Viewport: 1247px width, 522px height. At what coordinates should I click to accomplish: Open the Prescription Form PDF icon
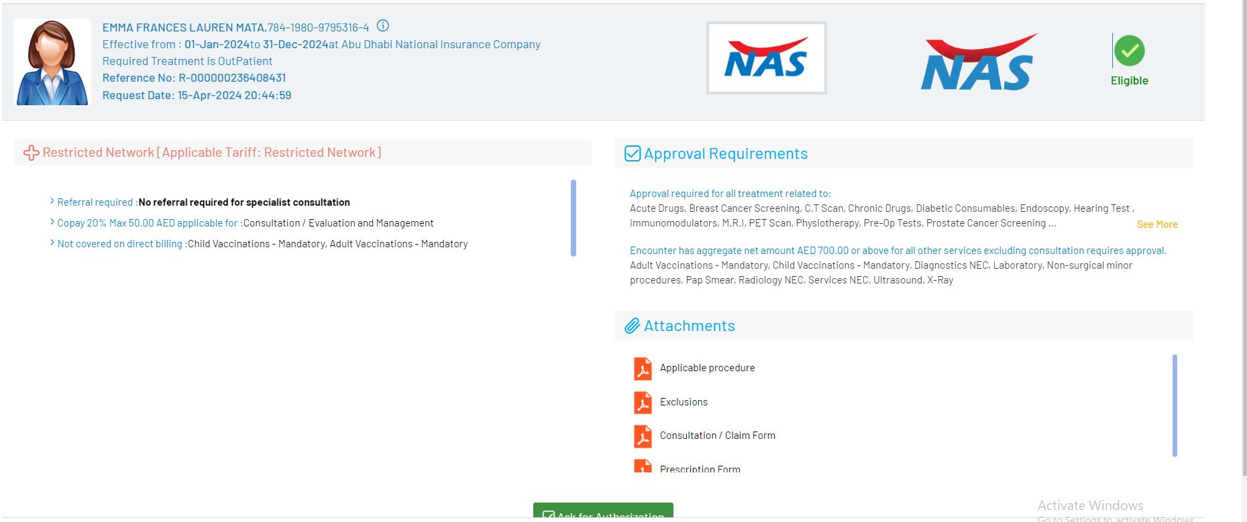(x=643, y=466)
